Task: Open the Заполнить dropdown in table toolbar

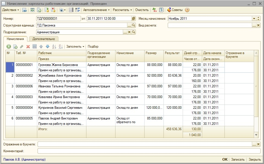Action: click(x=75, y=46)
